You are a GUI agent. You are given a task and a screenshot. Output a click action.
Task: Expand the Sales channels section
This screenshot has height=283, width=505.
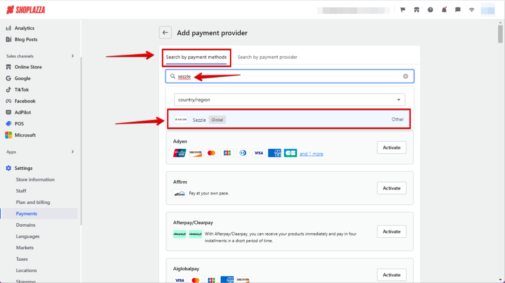pos(72,56)
